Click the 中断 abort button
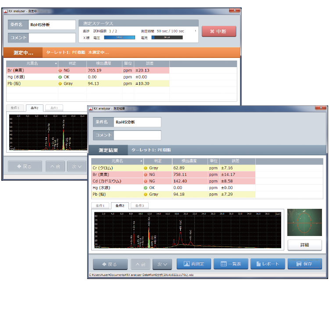This screenshot has width=329, height=329. click(x=219, y=31)
